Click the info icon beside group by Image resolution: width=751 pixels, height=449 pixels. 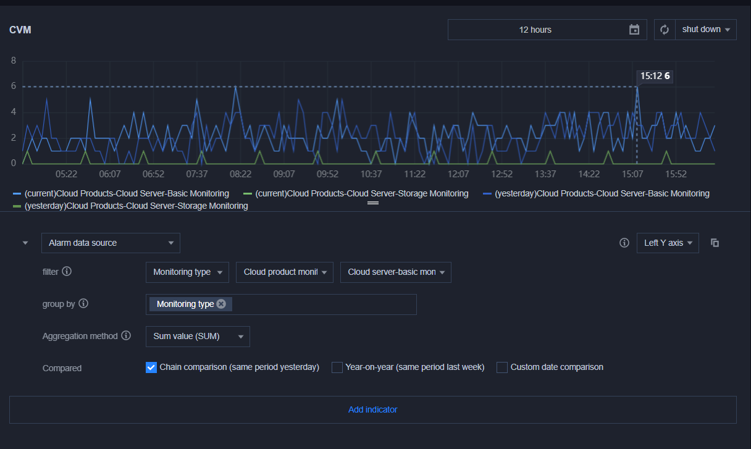tap(83, 303)
